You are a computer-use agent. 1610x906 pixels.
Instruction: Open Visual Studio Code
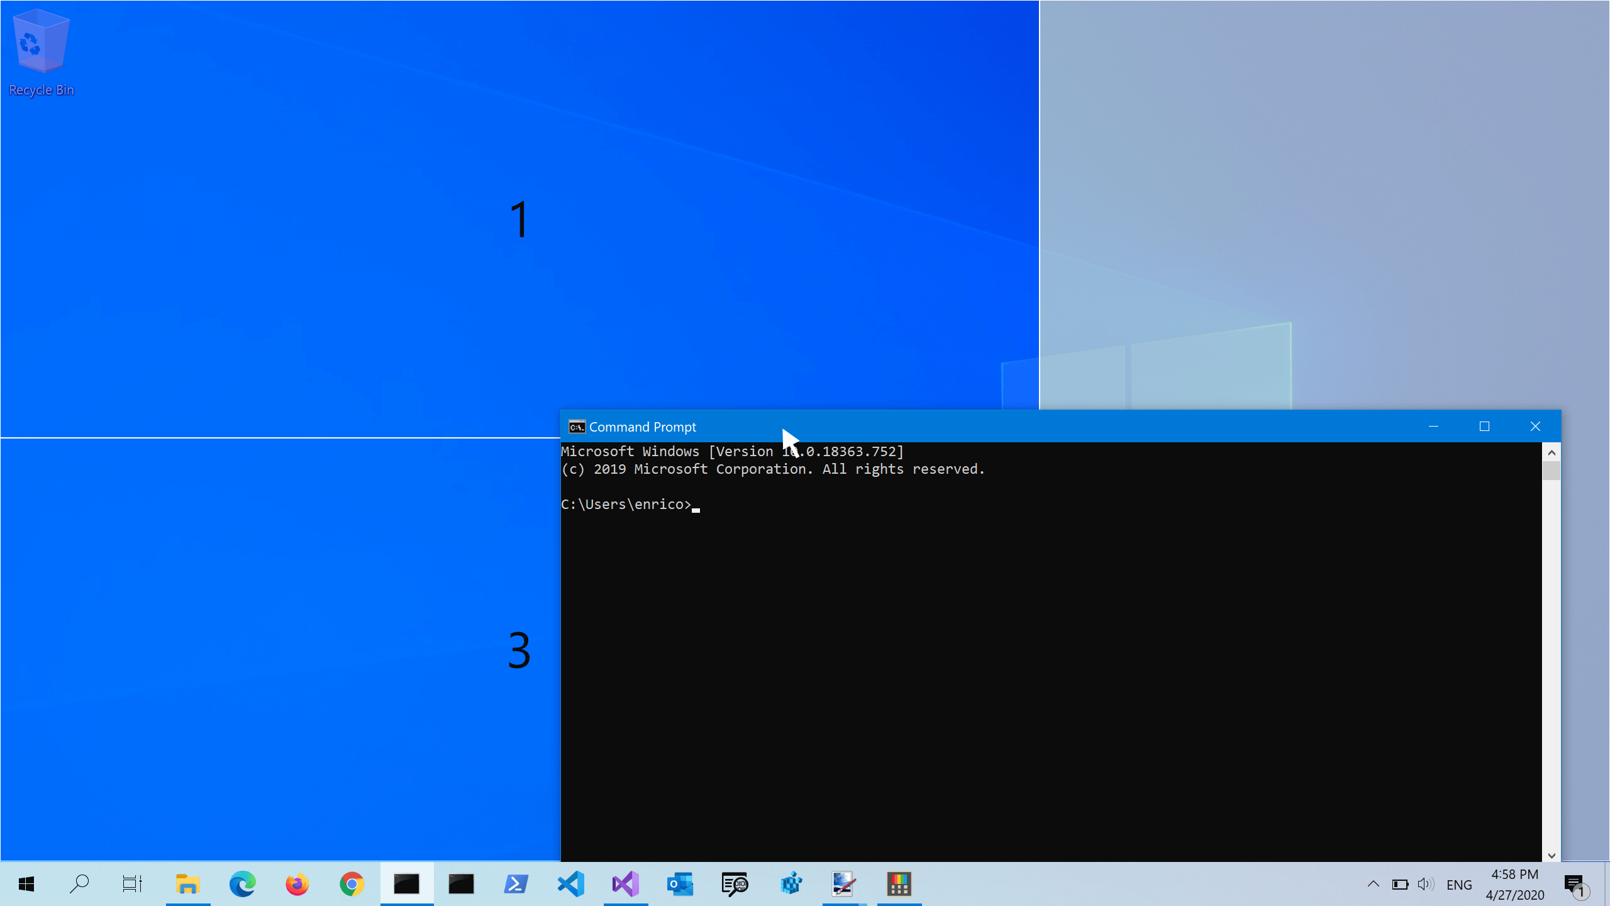[x=572, y=884]
